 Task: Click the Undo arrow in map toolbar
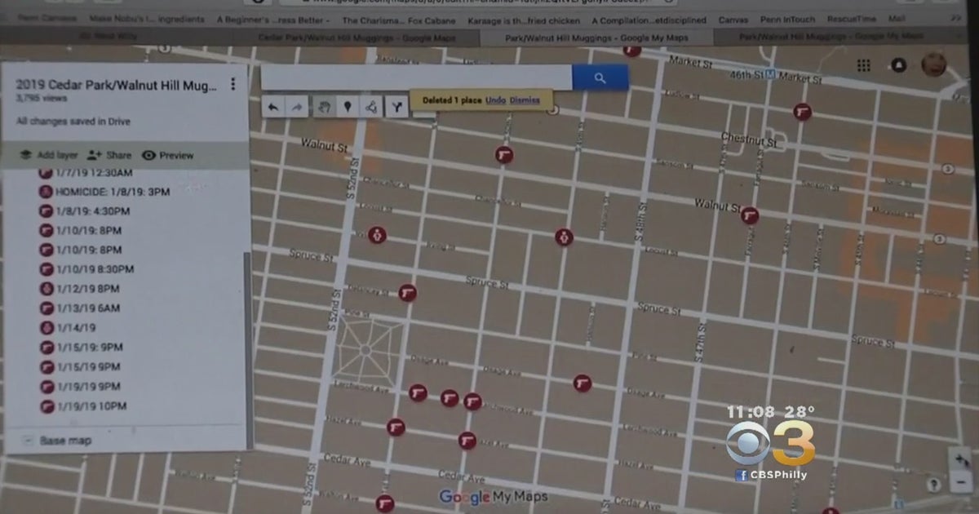(x=273, y=106)
